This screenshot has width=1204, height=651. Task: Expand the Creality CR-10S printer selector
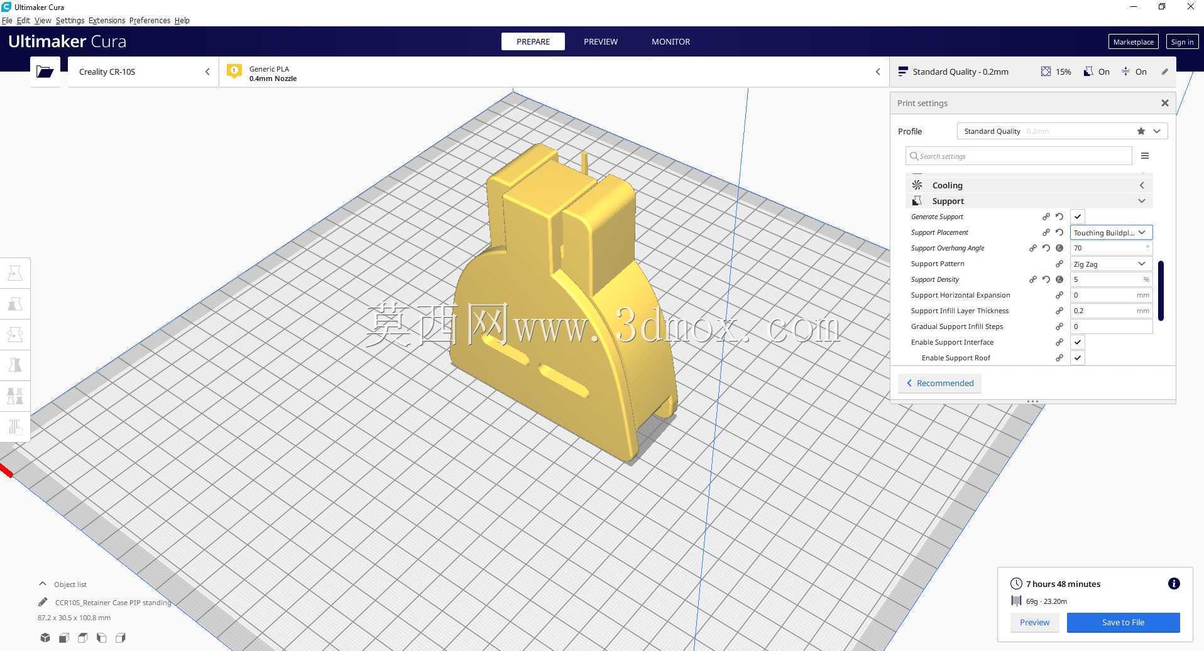click(x=143, y=72)
